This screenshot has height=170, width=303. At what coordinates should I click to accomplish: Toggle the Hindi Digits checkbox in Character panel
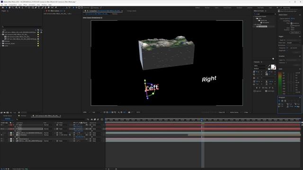pos(266,91)
